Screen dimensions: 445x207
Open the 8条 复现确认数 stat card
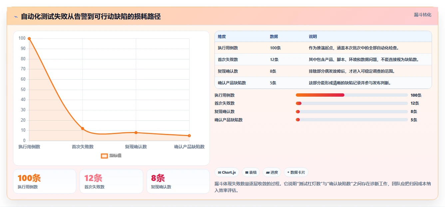[x=178, y=181]
